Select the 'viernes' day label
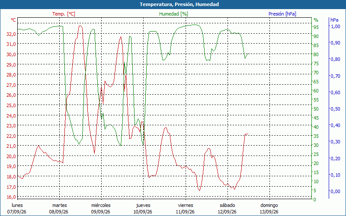346x216 pixels. (186, 205)
